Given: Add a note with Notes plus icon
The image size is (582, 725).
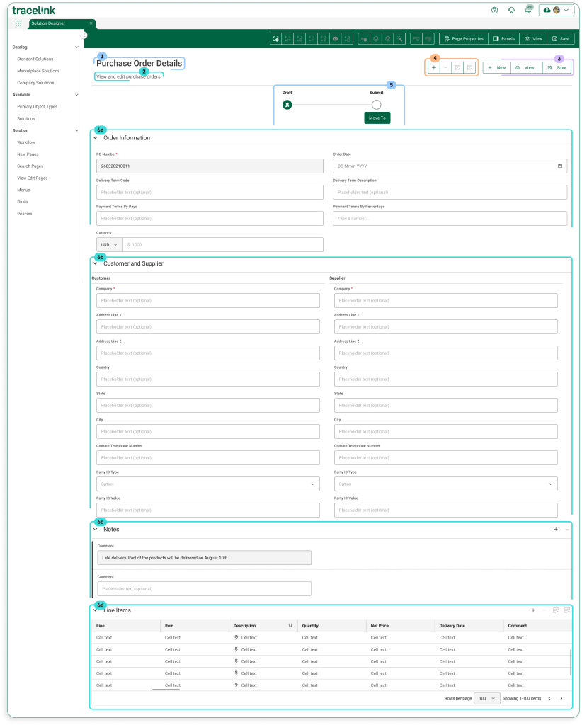Looking at the screenshot, I should click(x=556, y=530).
